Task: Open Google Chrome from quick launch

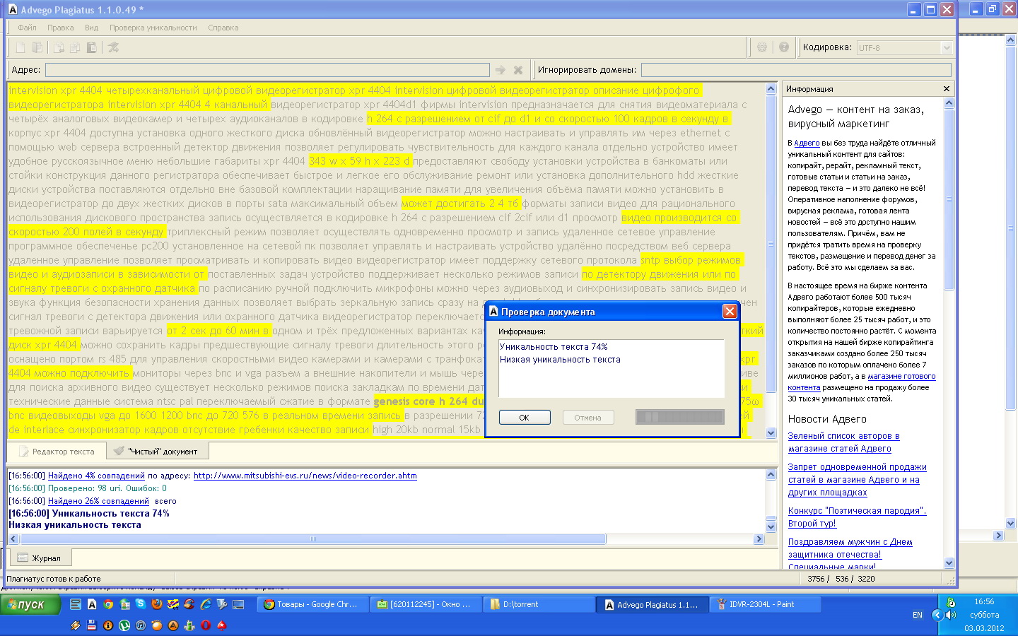Action: [108, 604]
